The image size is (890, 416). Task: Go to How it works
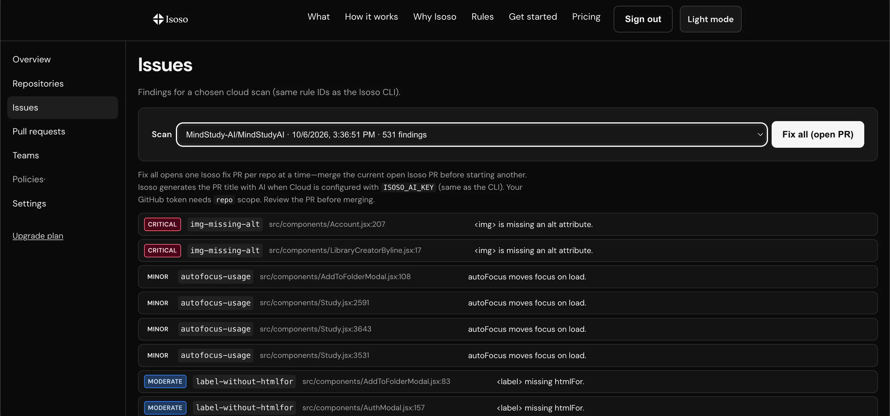(371, 17)
